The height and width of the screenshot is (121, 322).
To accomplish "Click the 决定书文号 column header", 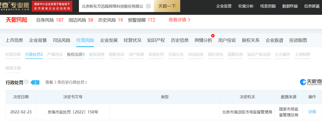I will pos(73,97).
